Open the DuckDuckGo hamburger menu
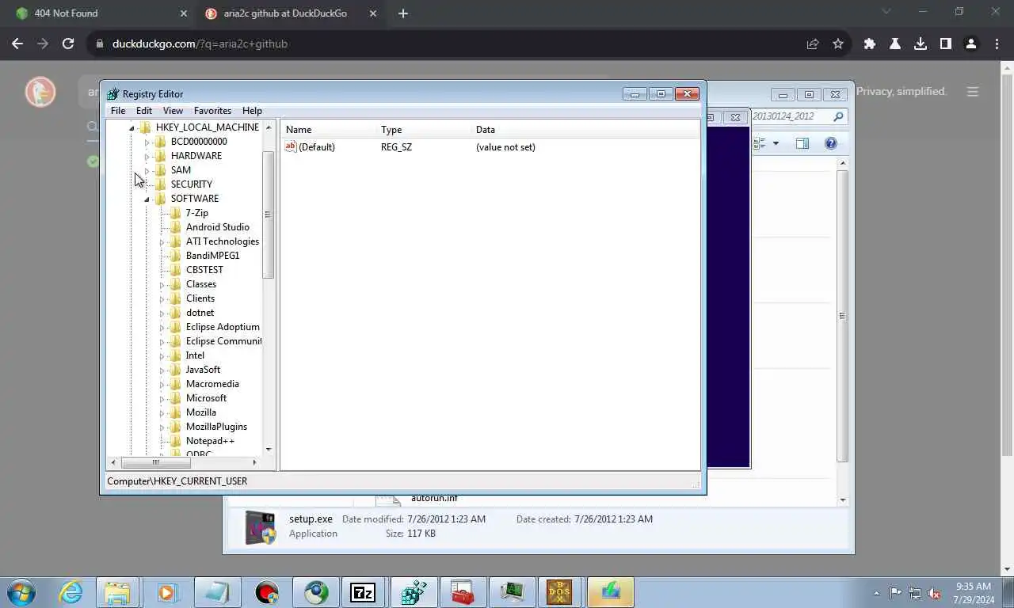The image size is (1014, 608). (973, 92)
